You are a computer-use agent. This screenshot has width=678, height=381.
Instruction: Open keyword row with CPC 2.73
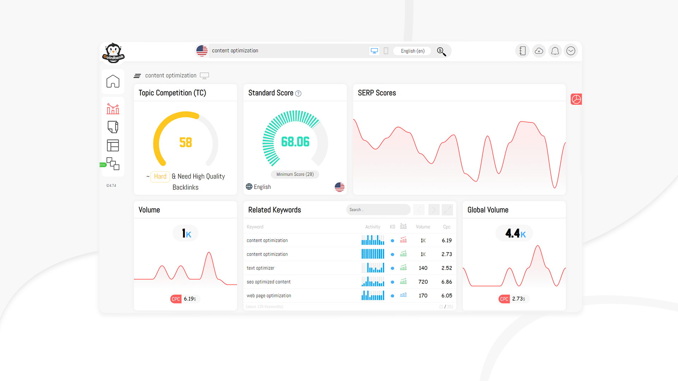(350, 254)
